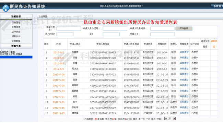The width and height of the screenshot is (223, 126).
Task: Click the 受理时间 column header
Action: pyautogui.click(x=162, y=44)
